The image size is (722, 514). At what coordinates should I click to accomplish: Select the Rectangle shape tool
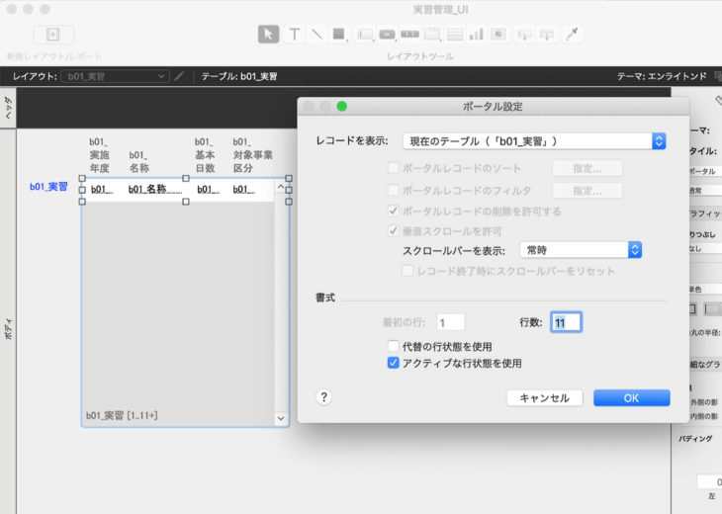point(339,34)
